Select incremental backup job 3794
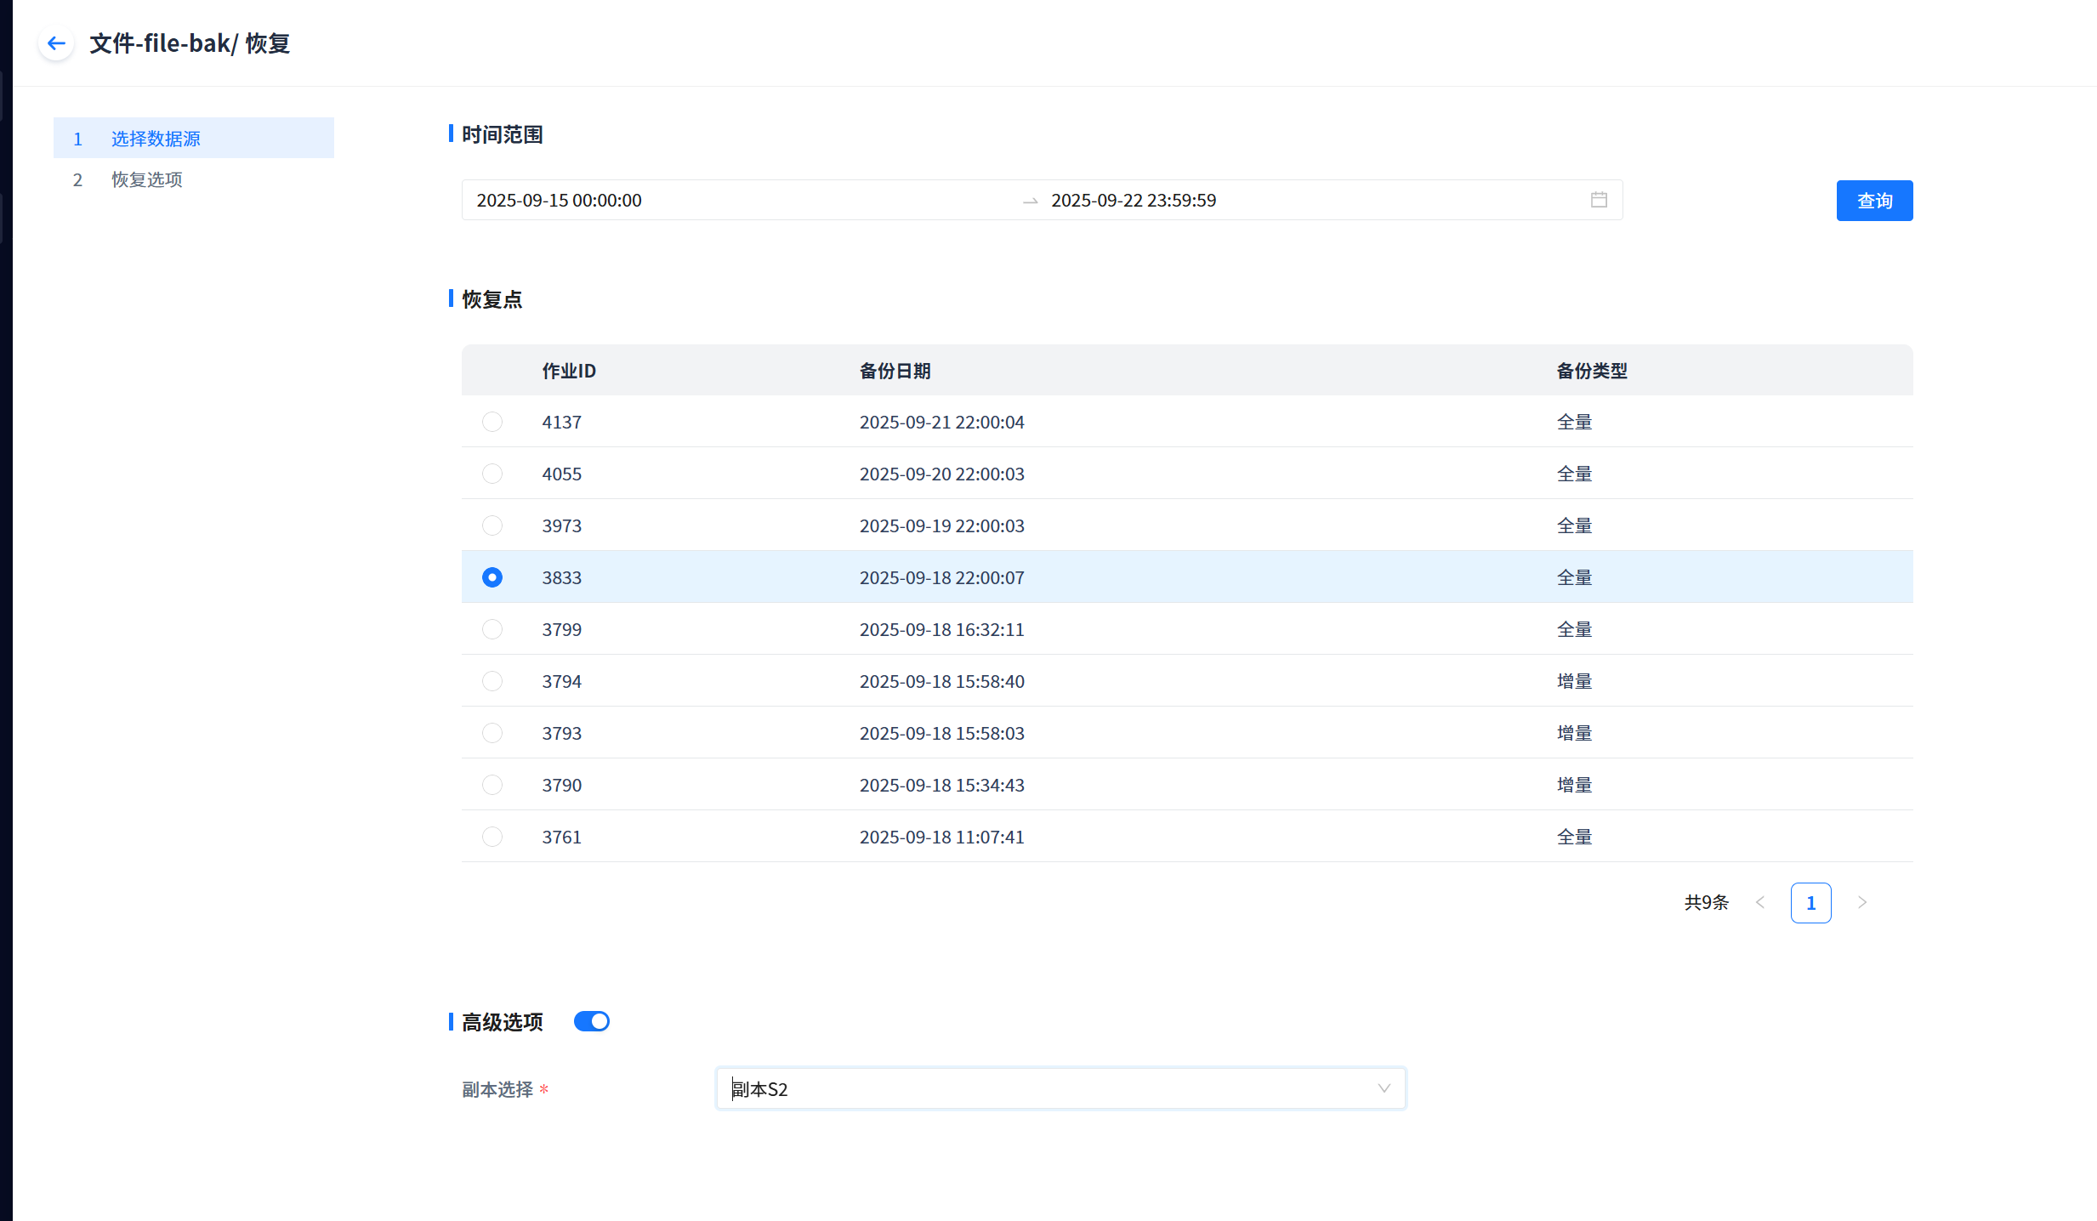The width and height of the screenshot is (2097, 1221). point(492,681)
